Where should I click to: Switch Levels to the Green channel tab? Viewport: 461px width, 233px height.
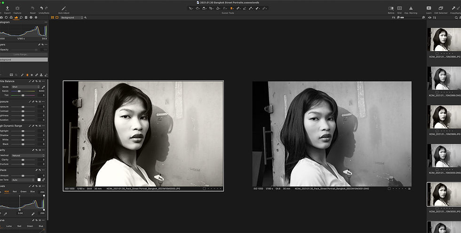coord(23,192)
